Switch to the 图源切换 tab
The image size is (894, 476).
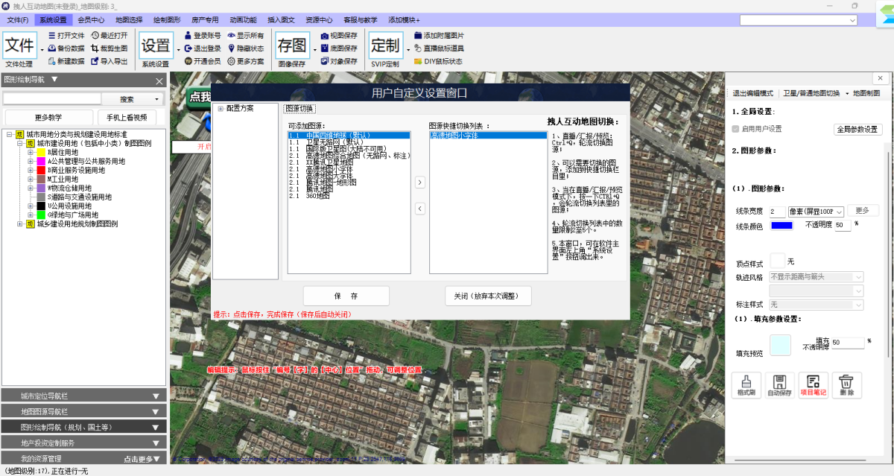pyautogui.click(x=299, y=109)
